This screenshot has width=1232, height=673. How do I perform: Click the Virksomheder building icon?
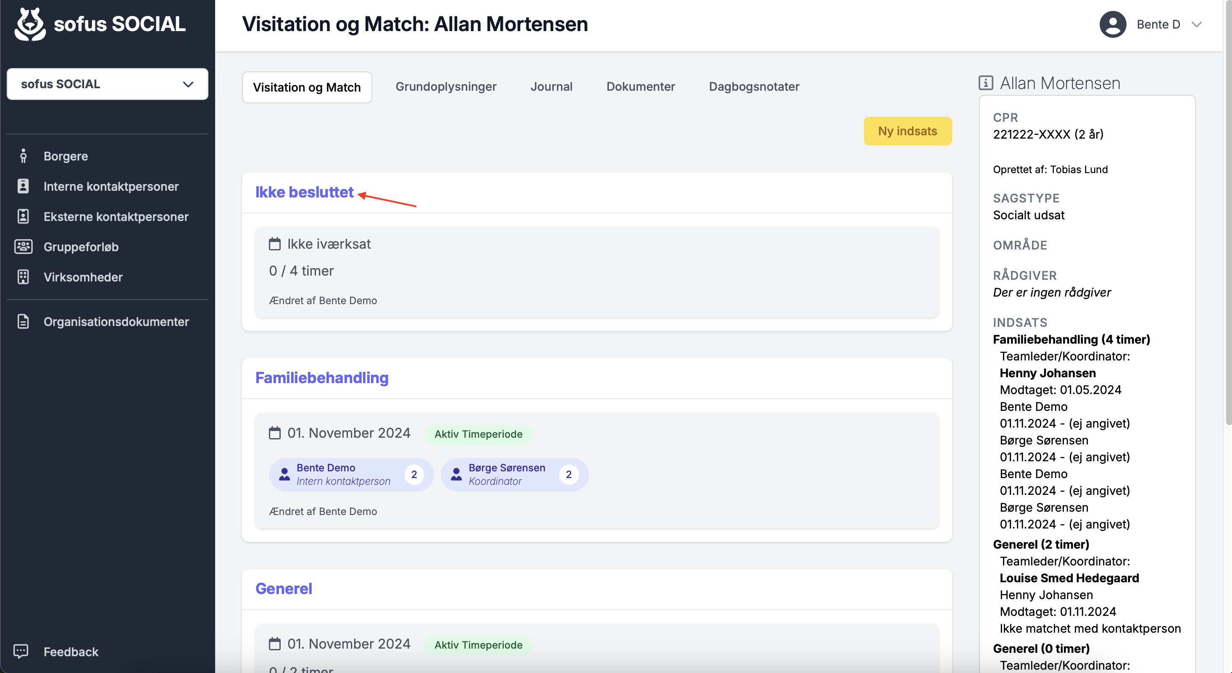coord(23,277)
